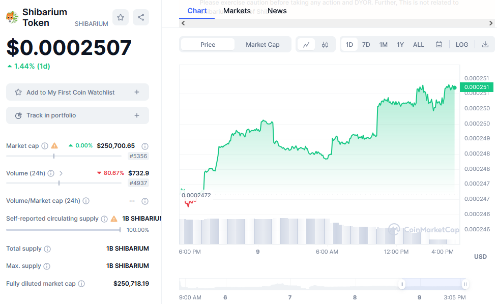497x304 pixels.
Task: Show Market cap info tooltip
Action: pos(45,146)
